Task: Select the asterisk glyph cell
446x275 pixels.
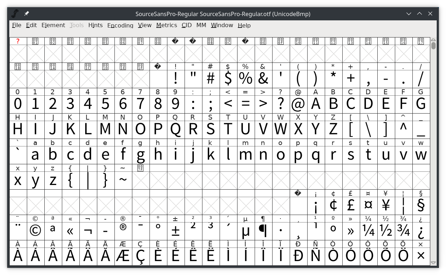Action: [333, 79]
